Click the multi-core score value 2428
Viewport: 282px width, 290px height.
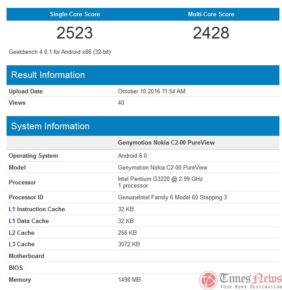tap(211, 33)
